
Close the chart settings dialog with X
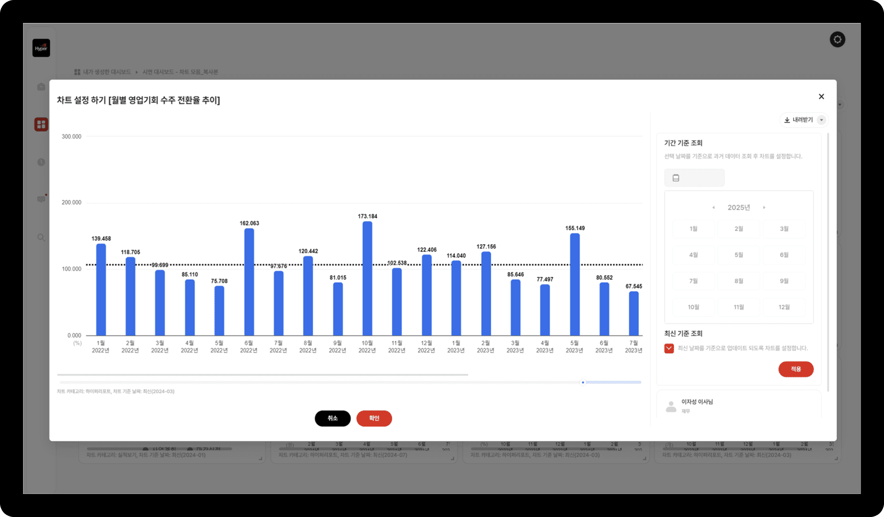coord(821,97)
